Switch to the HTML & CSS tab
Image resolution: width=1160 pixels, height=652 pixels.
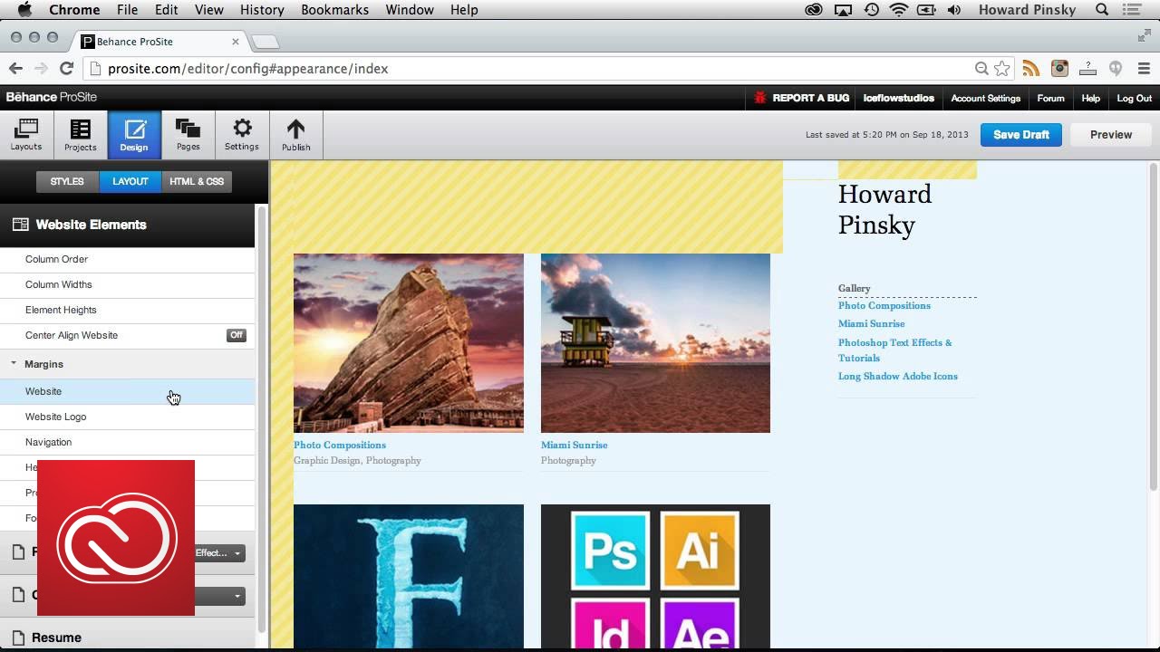197,181
